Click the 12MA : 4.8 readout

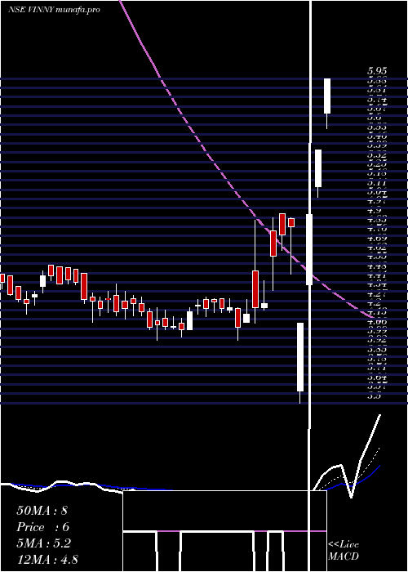click(x=47, y=559)
